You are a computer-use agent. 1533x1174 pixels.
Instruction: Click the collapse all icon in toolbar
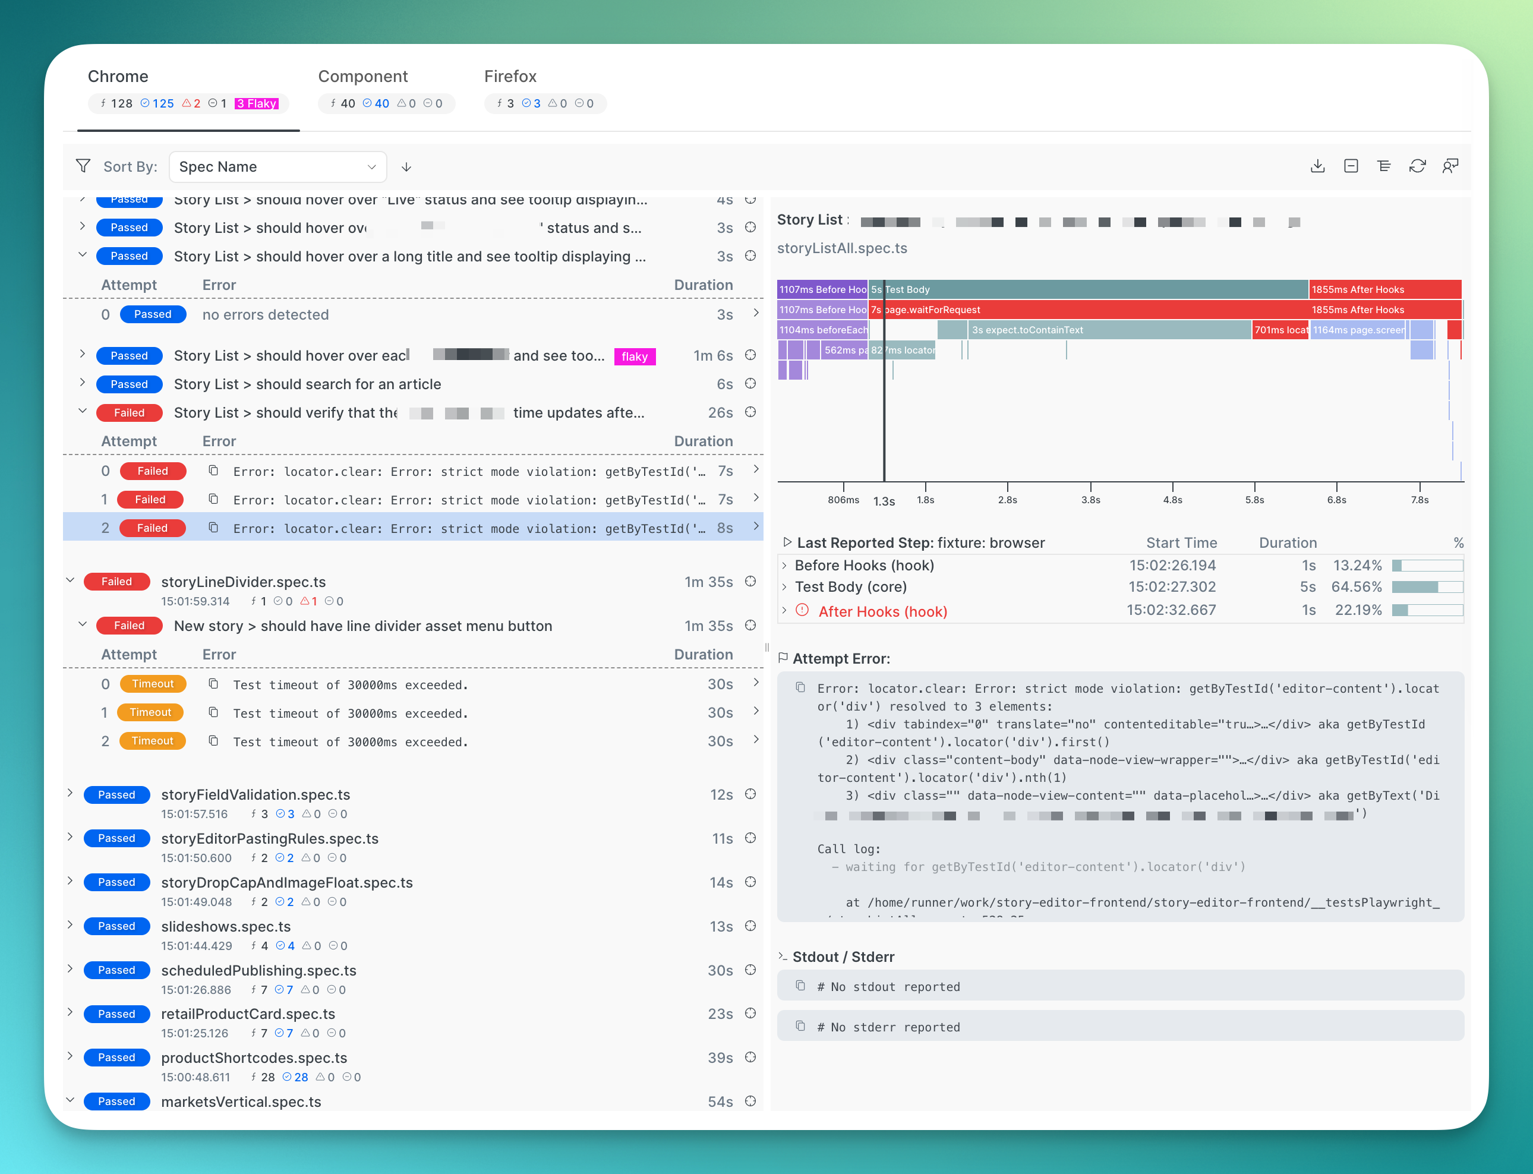pyautogui.click(x=1351, y=166)
